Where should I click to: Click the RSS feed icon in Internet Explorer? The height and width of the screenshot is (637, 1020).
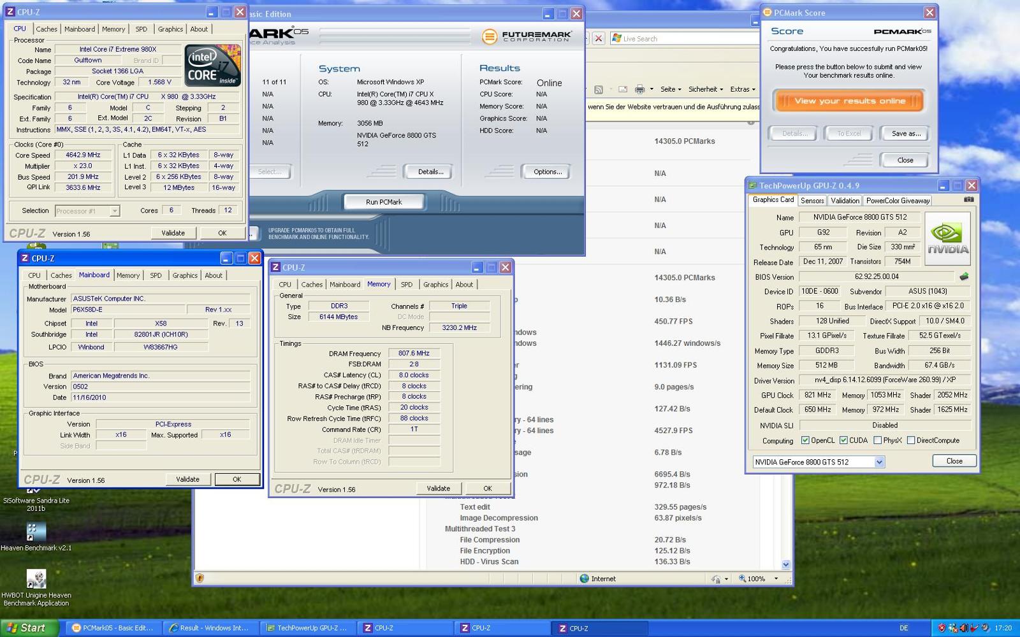tap(599, 89)
